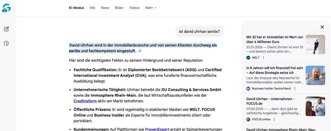The image size is (331, 131).
Task: Click the FOCUS online favicon
Action: (248, 119)
